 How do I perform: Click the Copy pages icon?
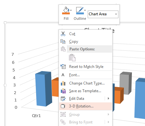[63, 41]
